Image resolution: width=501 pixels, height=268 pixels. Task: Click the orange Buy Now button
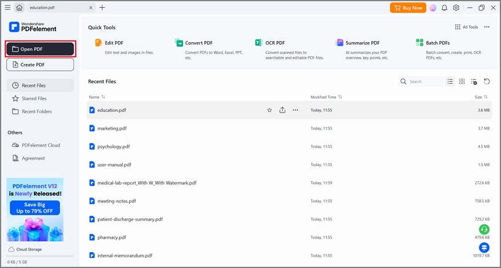pos(408,8)
